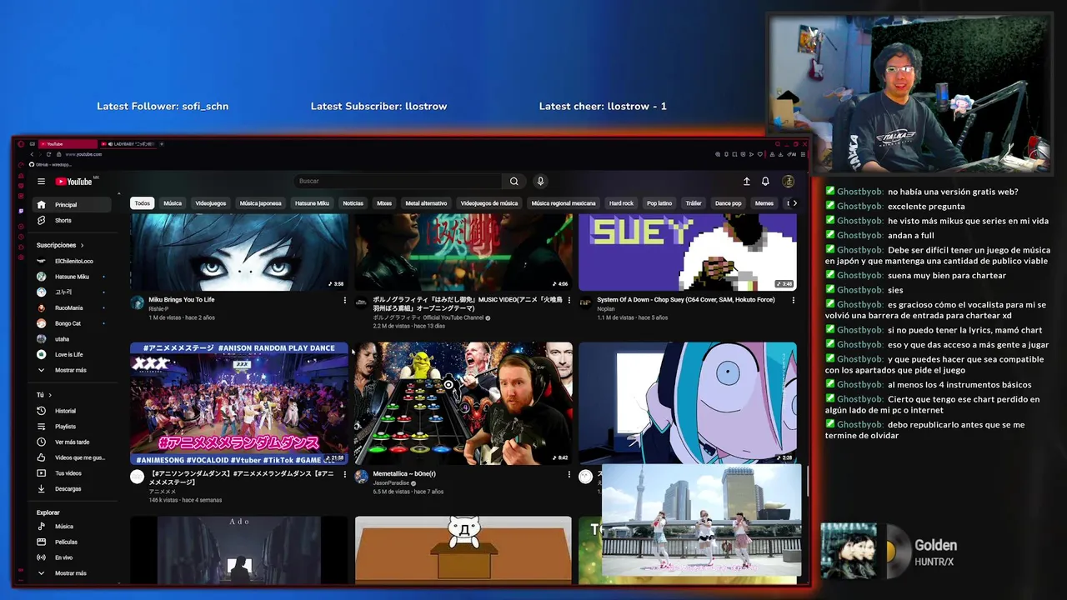Viewport: 1067px width, 600px height.
Task: Open the Ado video thumbnail
Action: [x=239, y=549]
